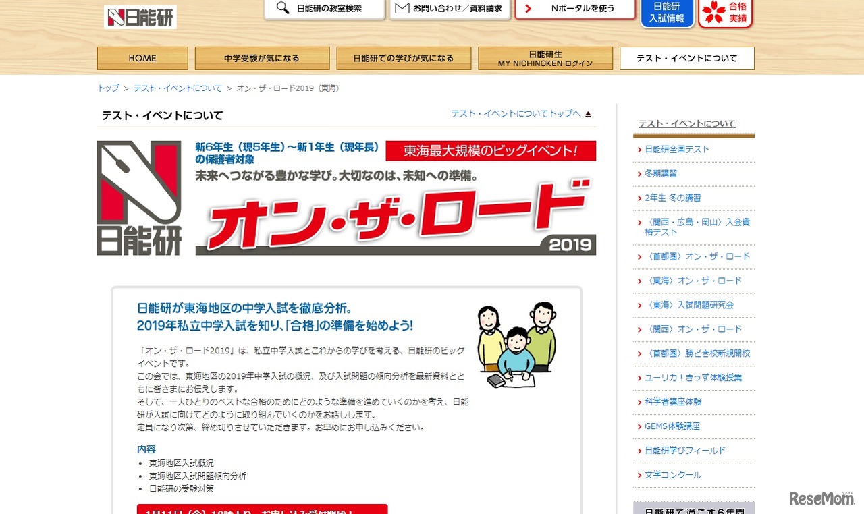Click the トップ breadcrumb link
This screenshot has width=864, height=514.
point(107,88)
